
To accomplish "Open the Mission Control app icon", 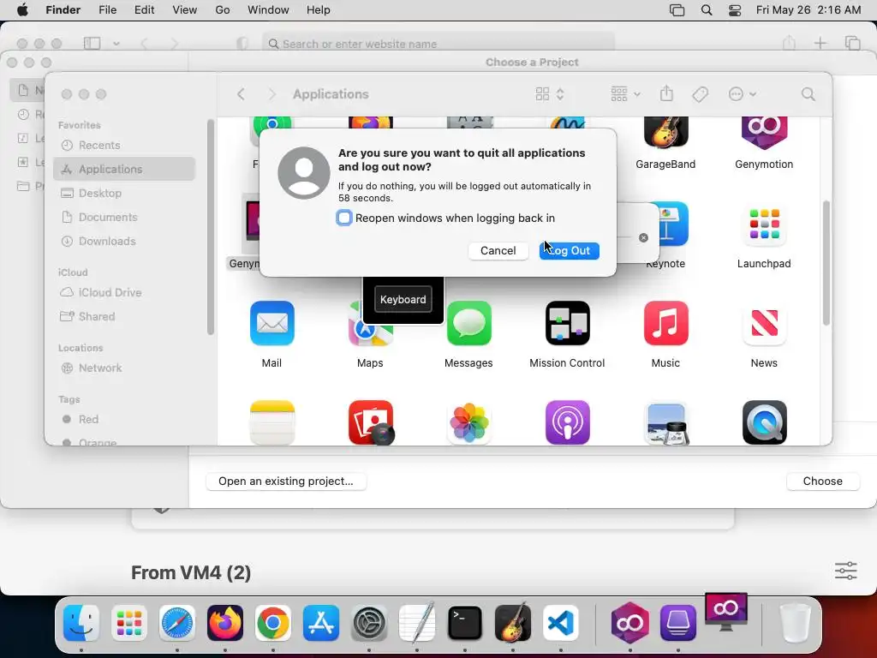I will [x=567, y=323].
